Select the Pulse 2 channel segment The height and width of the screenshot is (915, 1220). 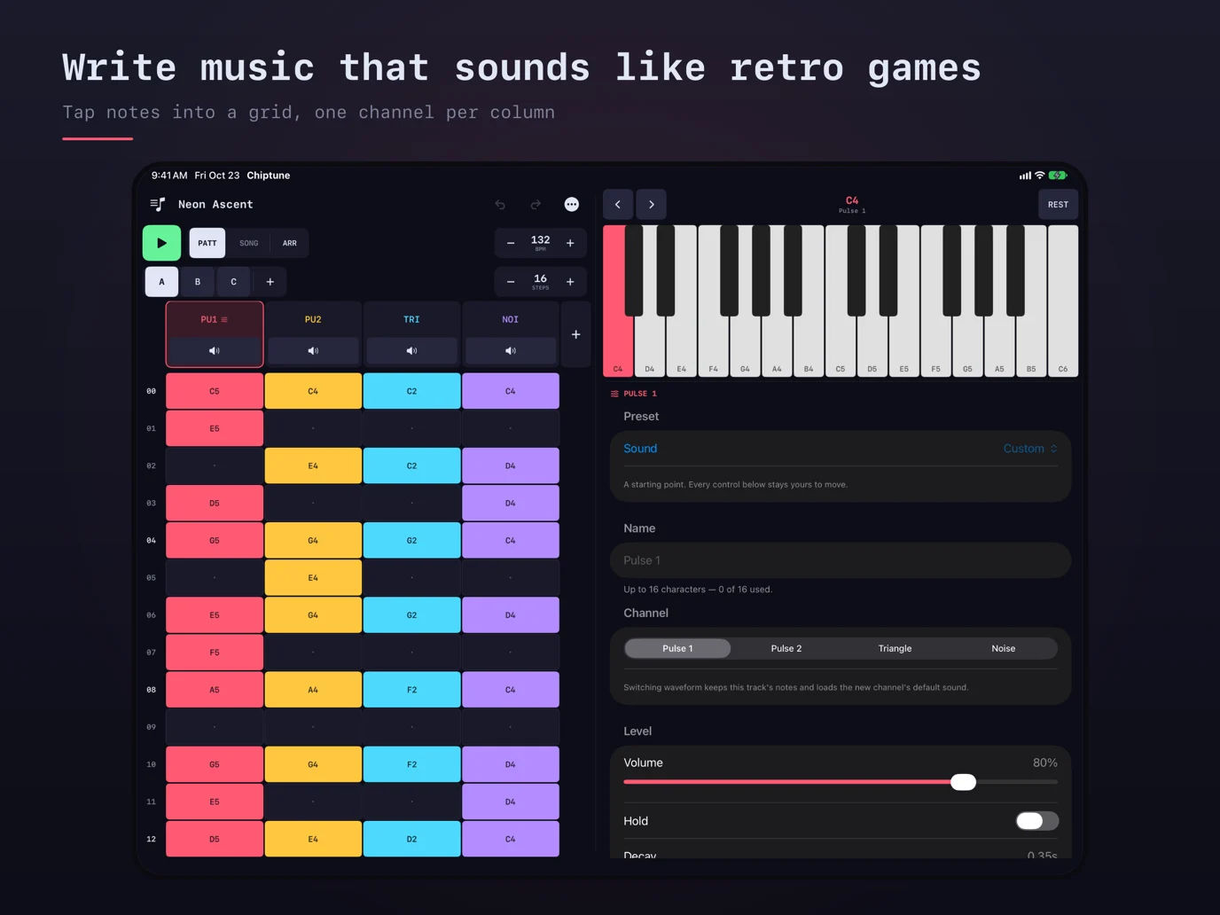pyautogui.click(x=786, y=649)
